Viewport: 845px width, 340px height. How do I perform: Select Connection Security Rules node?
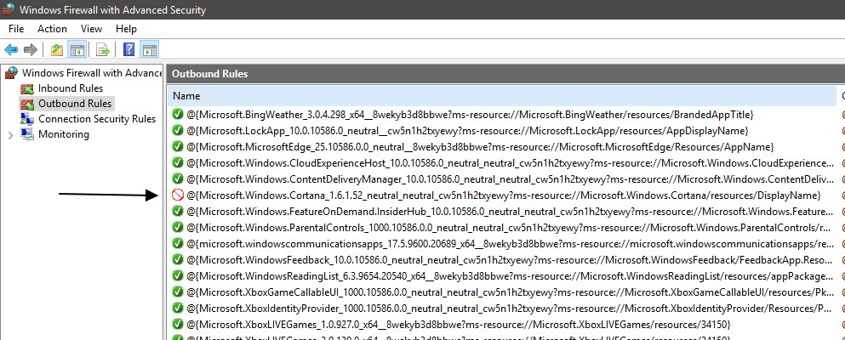pyautogui.click(x=96, y=119)
